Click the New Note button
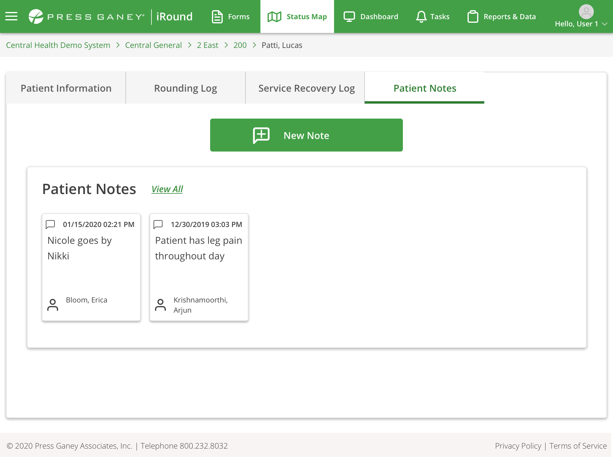Screen dimensions: 613x457 (x=306, y=135)
